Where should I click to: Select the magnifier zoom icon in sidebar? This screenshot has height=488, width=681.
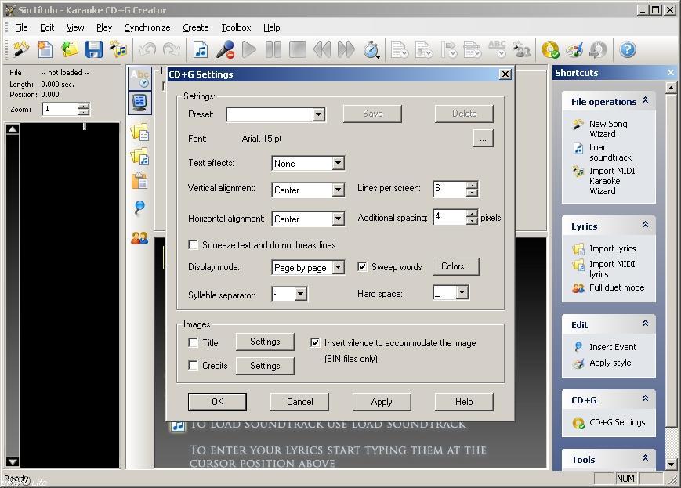(139, 208)
